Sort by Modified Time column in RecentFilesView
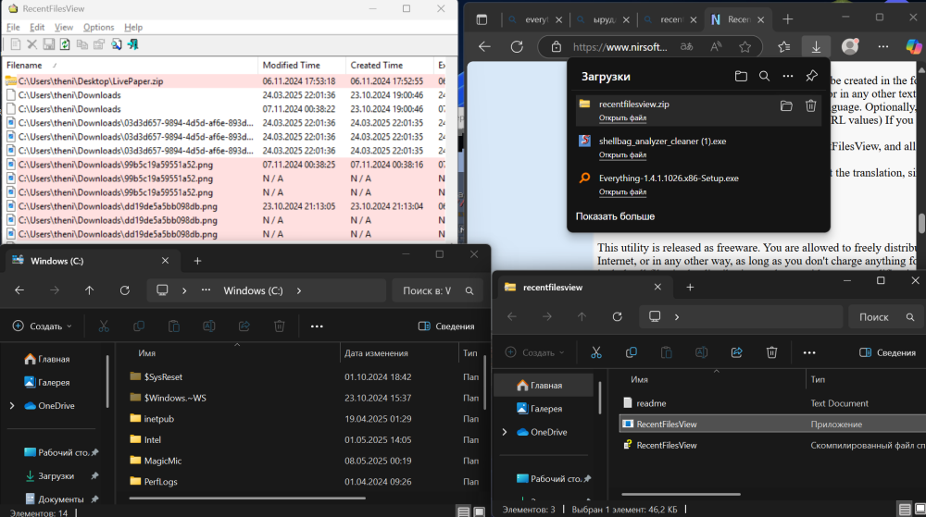Image resolution: width=926 pixels, height=517 pixels. [x=301, y=66]
